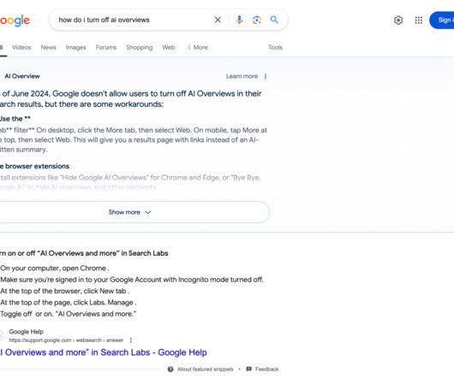Image resolution: width=454 pixels, height=378 pixels.
Task: Click the magnifying glass search icon
Action: 274,20
